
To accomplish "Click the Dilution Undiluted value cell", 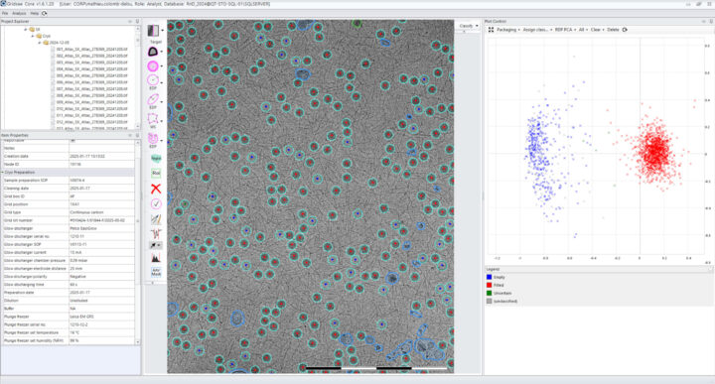I will (101, 301).
